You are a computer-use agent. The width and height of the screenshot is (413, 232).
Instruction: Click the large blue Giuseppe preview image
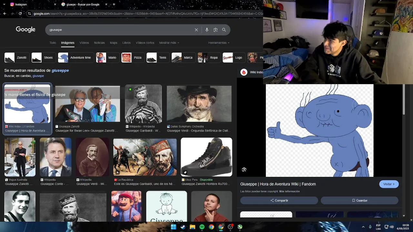pos(319,130)
